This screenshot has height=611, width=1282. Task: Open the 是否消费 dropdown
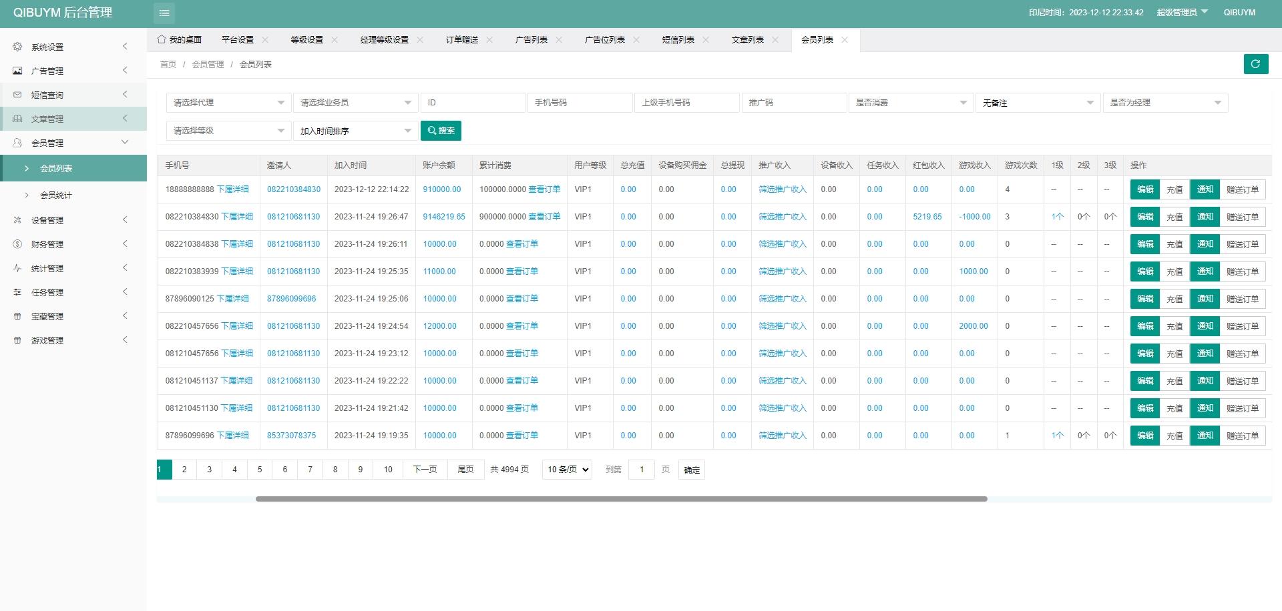911,103
